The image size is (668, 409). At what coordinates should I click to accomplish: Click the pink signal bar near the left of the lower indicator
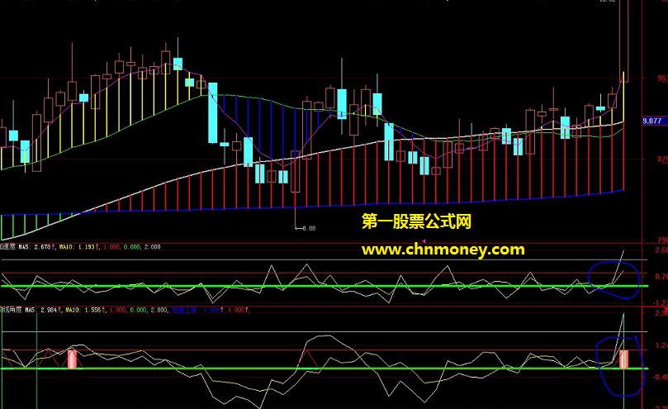(73, 359)
